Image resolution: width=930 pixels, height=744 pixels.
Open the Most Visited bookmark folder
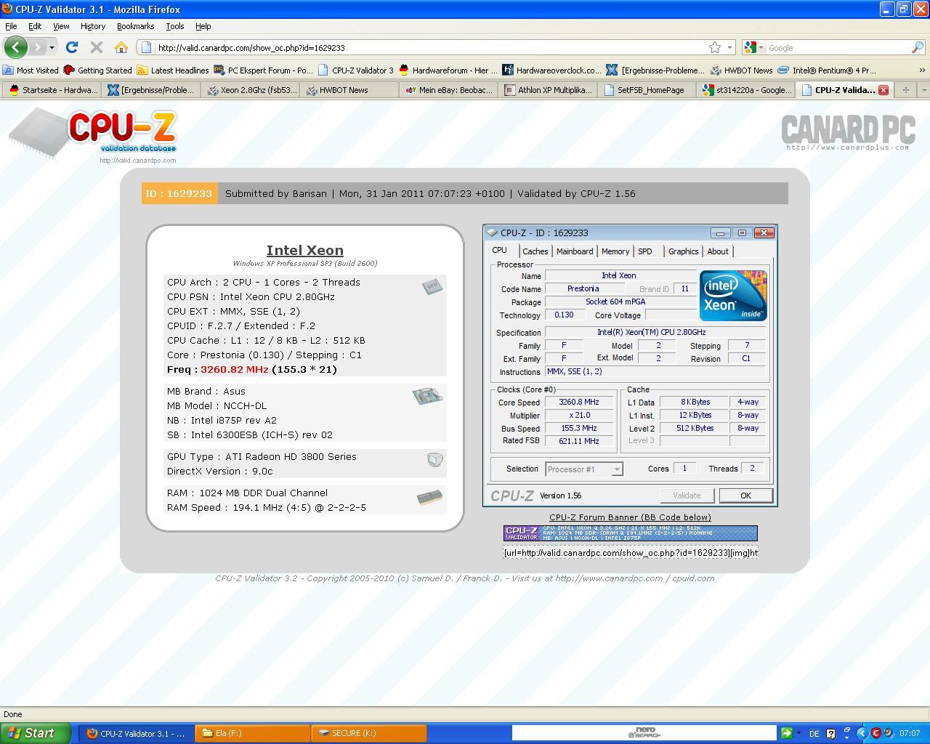pyautogui.click(x=31, y=70)
